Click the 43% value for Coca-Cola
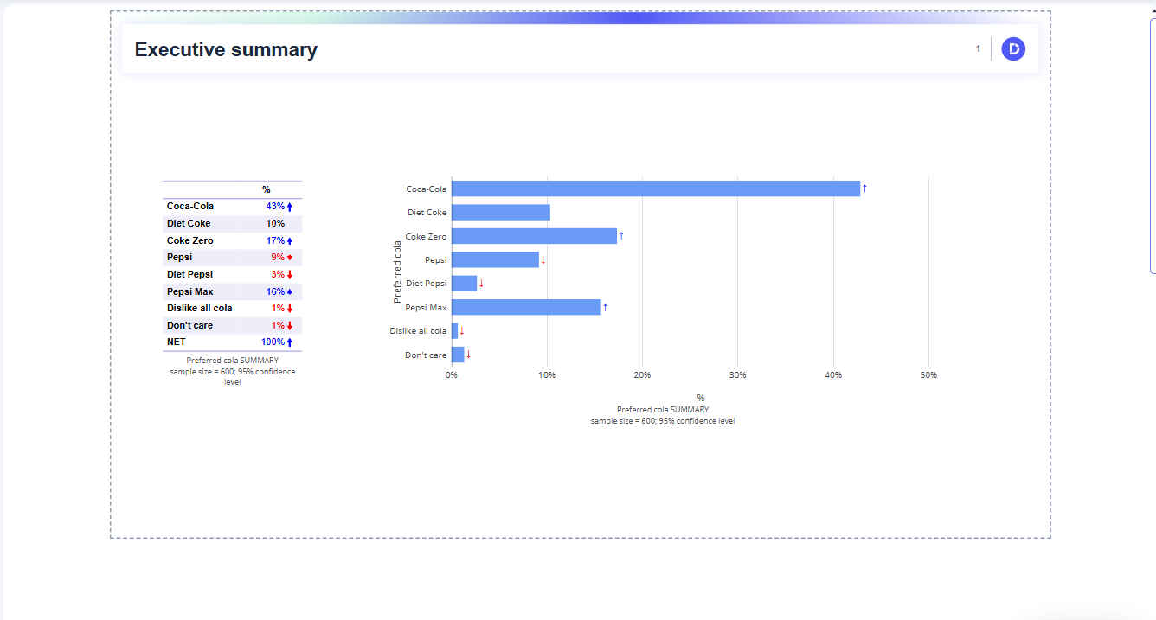 (x=275, y=207)
